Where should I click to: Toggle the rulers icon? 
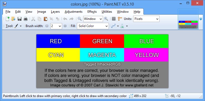pyautogui.click(x=120, y=19)
